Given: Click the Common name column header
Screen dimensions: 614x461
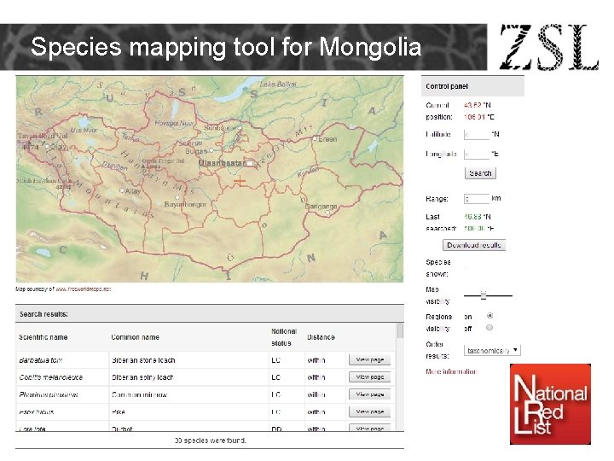Looking at the screenshot, I should (135, 337).
